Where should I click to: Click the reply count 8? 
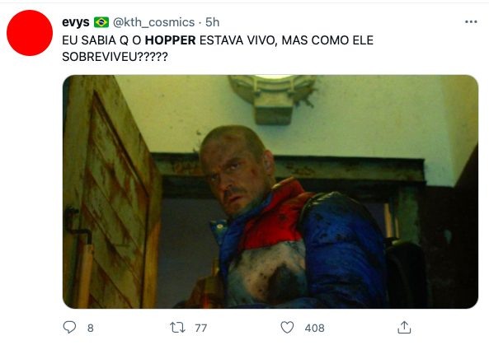tap(91, 328)
